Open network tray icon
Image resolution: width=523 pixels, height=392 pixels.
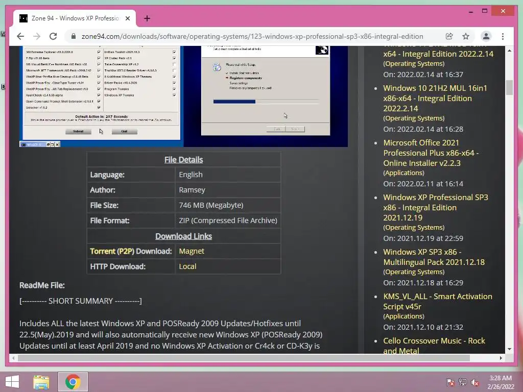463,382
